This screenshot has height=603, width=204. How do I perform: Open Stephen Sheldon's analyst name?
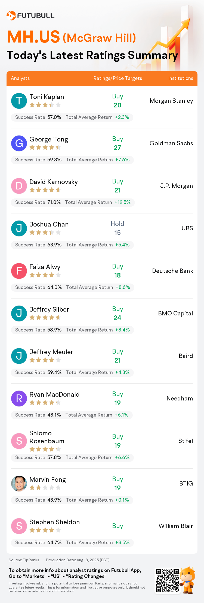(55, 522)
